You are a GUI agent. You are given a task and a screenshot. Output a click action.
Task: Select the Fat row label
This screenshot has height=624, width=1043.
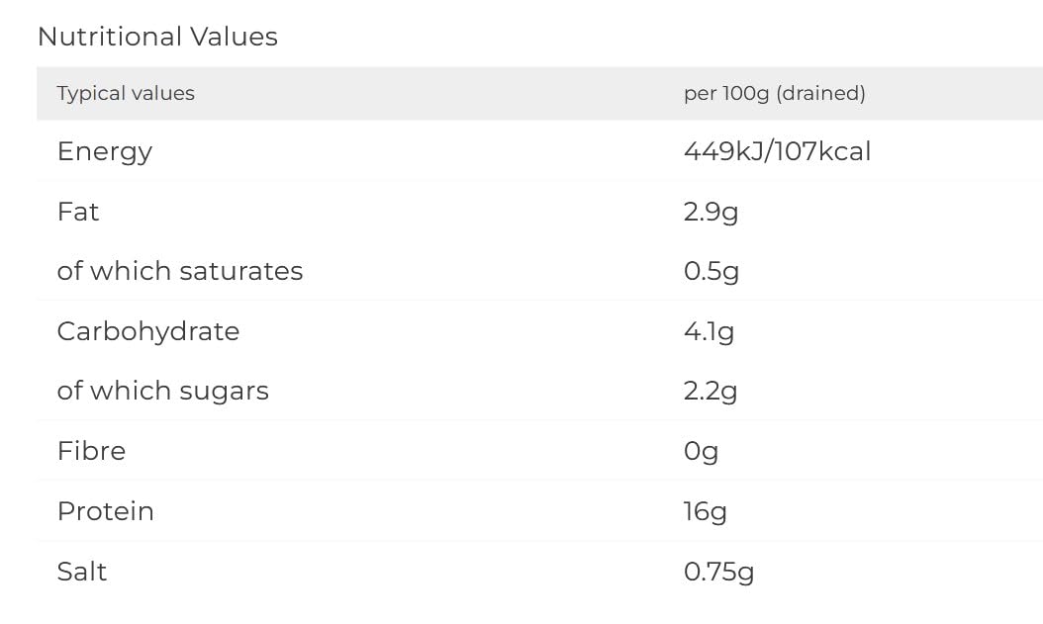click(x=78, y=212)
